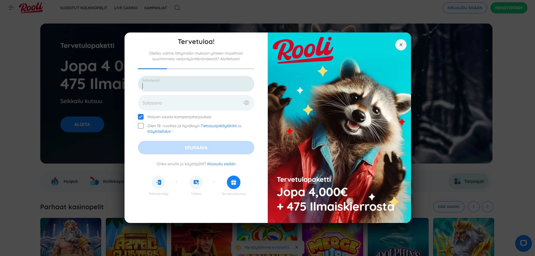Viewport: 535px width, 256px height.
Task: Open Käyttöehdot link
Action: (x=159, y=131)
